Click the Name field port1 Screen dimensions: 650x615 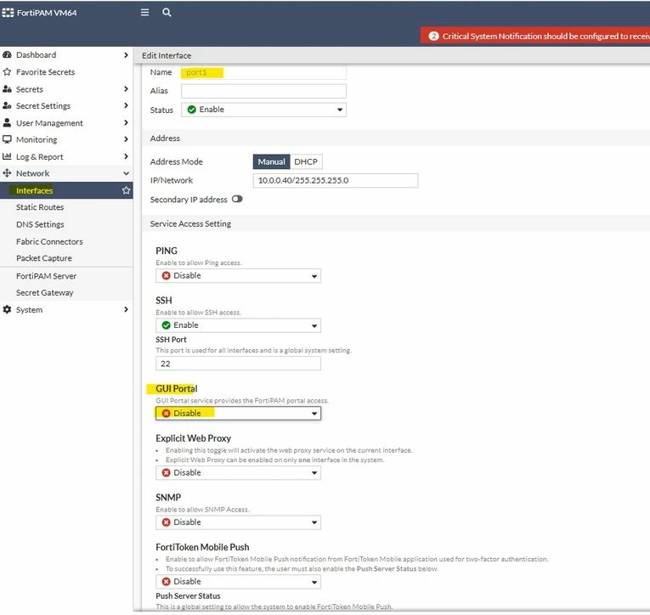pos(263,72)
